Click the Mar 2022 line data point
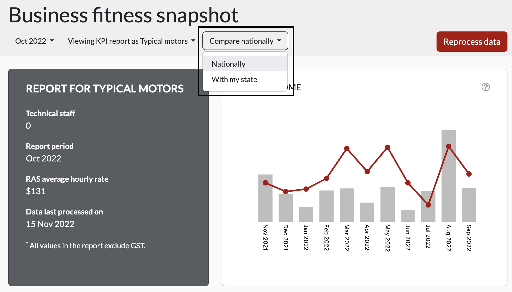Screen dimensions: 512x292 coord(347,148)
